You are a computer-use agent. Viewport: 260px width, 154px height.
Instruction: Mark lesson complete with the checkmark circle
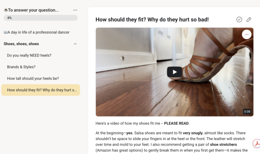pos(239,20)
